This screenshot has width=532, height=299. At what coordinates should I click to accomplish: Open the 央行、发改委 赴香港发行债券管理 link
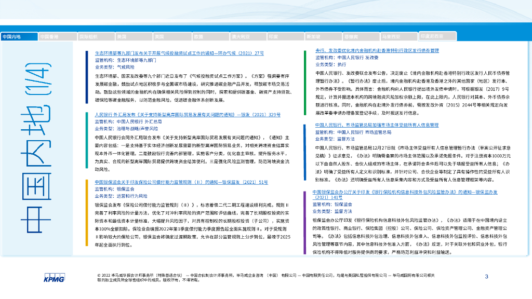pyautogui.click(x=377, y=50)
